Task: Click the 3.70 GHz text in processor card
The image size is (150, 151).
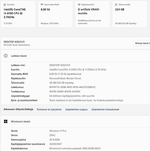Action: click(x=8, y=23)
